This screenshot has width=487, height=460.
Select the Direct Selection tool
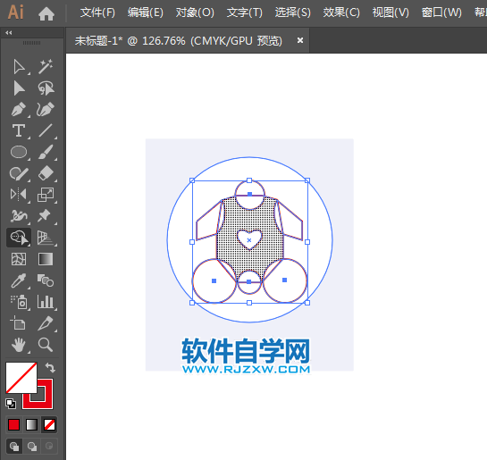[19, 88]
